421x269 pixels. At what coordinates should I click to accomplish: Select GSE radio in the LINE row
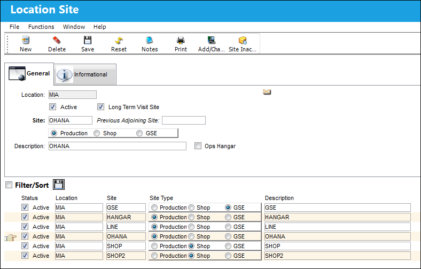[x=228, y=227]
